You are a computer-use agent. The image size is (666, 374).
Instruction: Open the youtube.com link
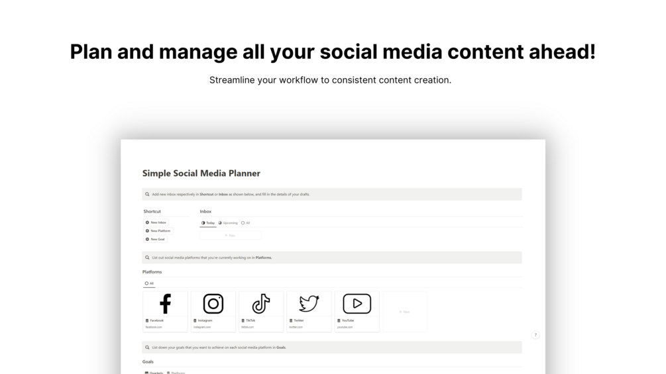pyautogui.click(x=345, y=327)
